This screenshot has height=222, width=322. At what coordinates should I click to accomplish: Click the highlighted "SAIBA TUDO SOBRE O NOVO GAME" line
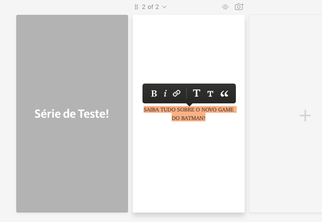(x=189, y=110)
